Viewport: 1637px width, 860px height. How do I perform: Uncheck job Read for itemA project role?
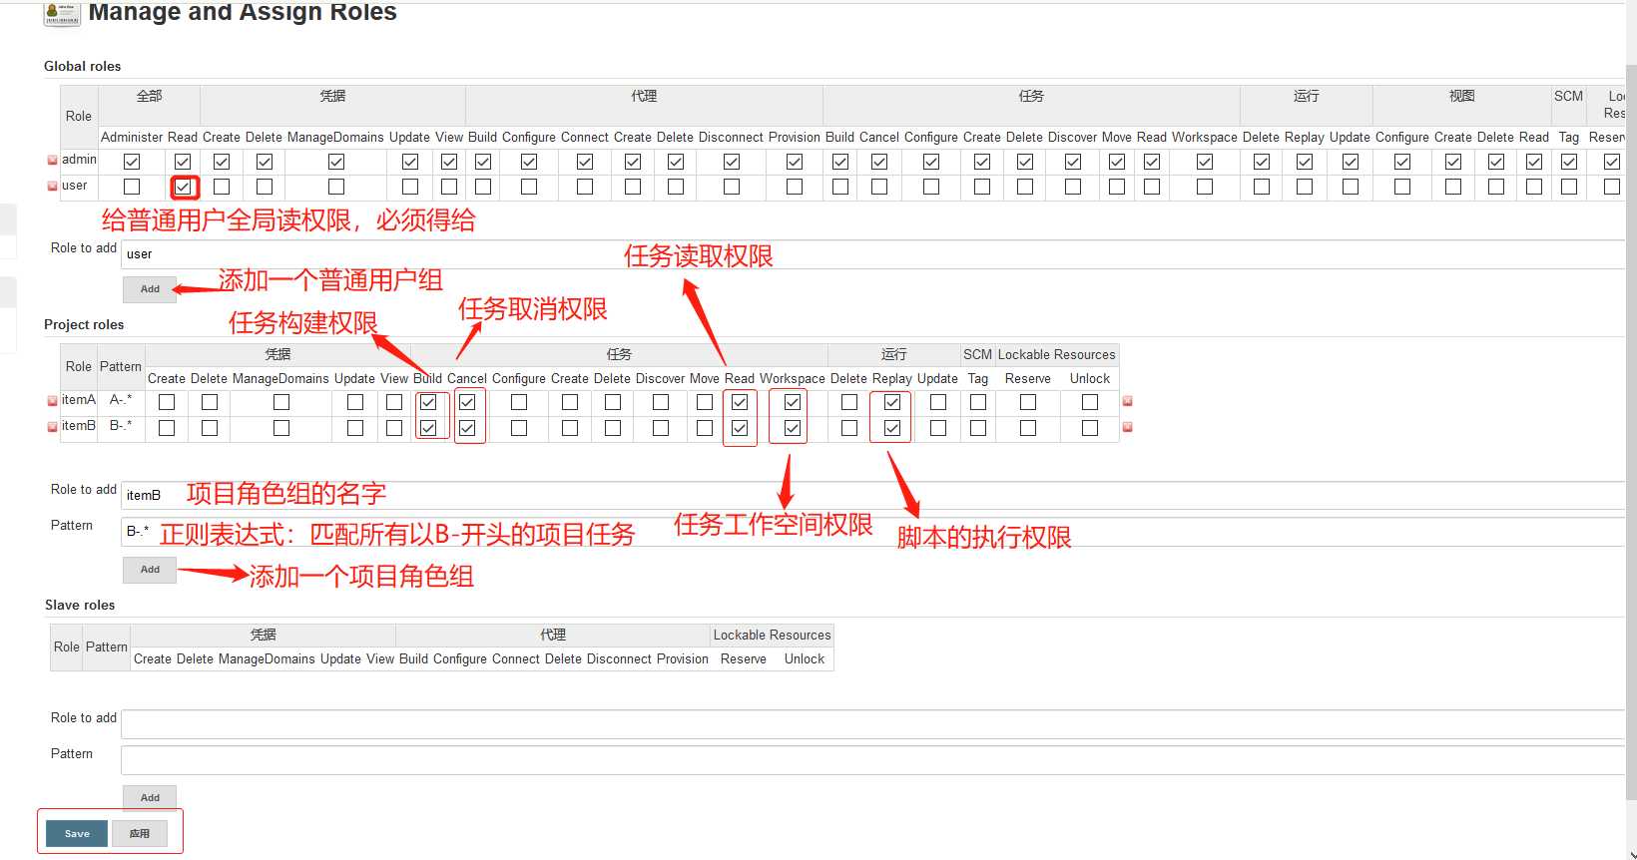point(740,402)
